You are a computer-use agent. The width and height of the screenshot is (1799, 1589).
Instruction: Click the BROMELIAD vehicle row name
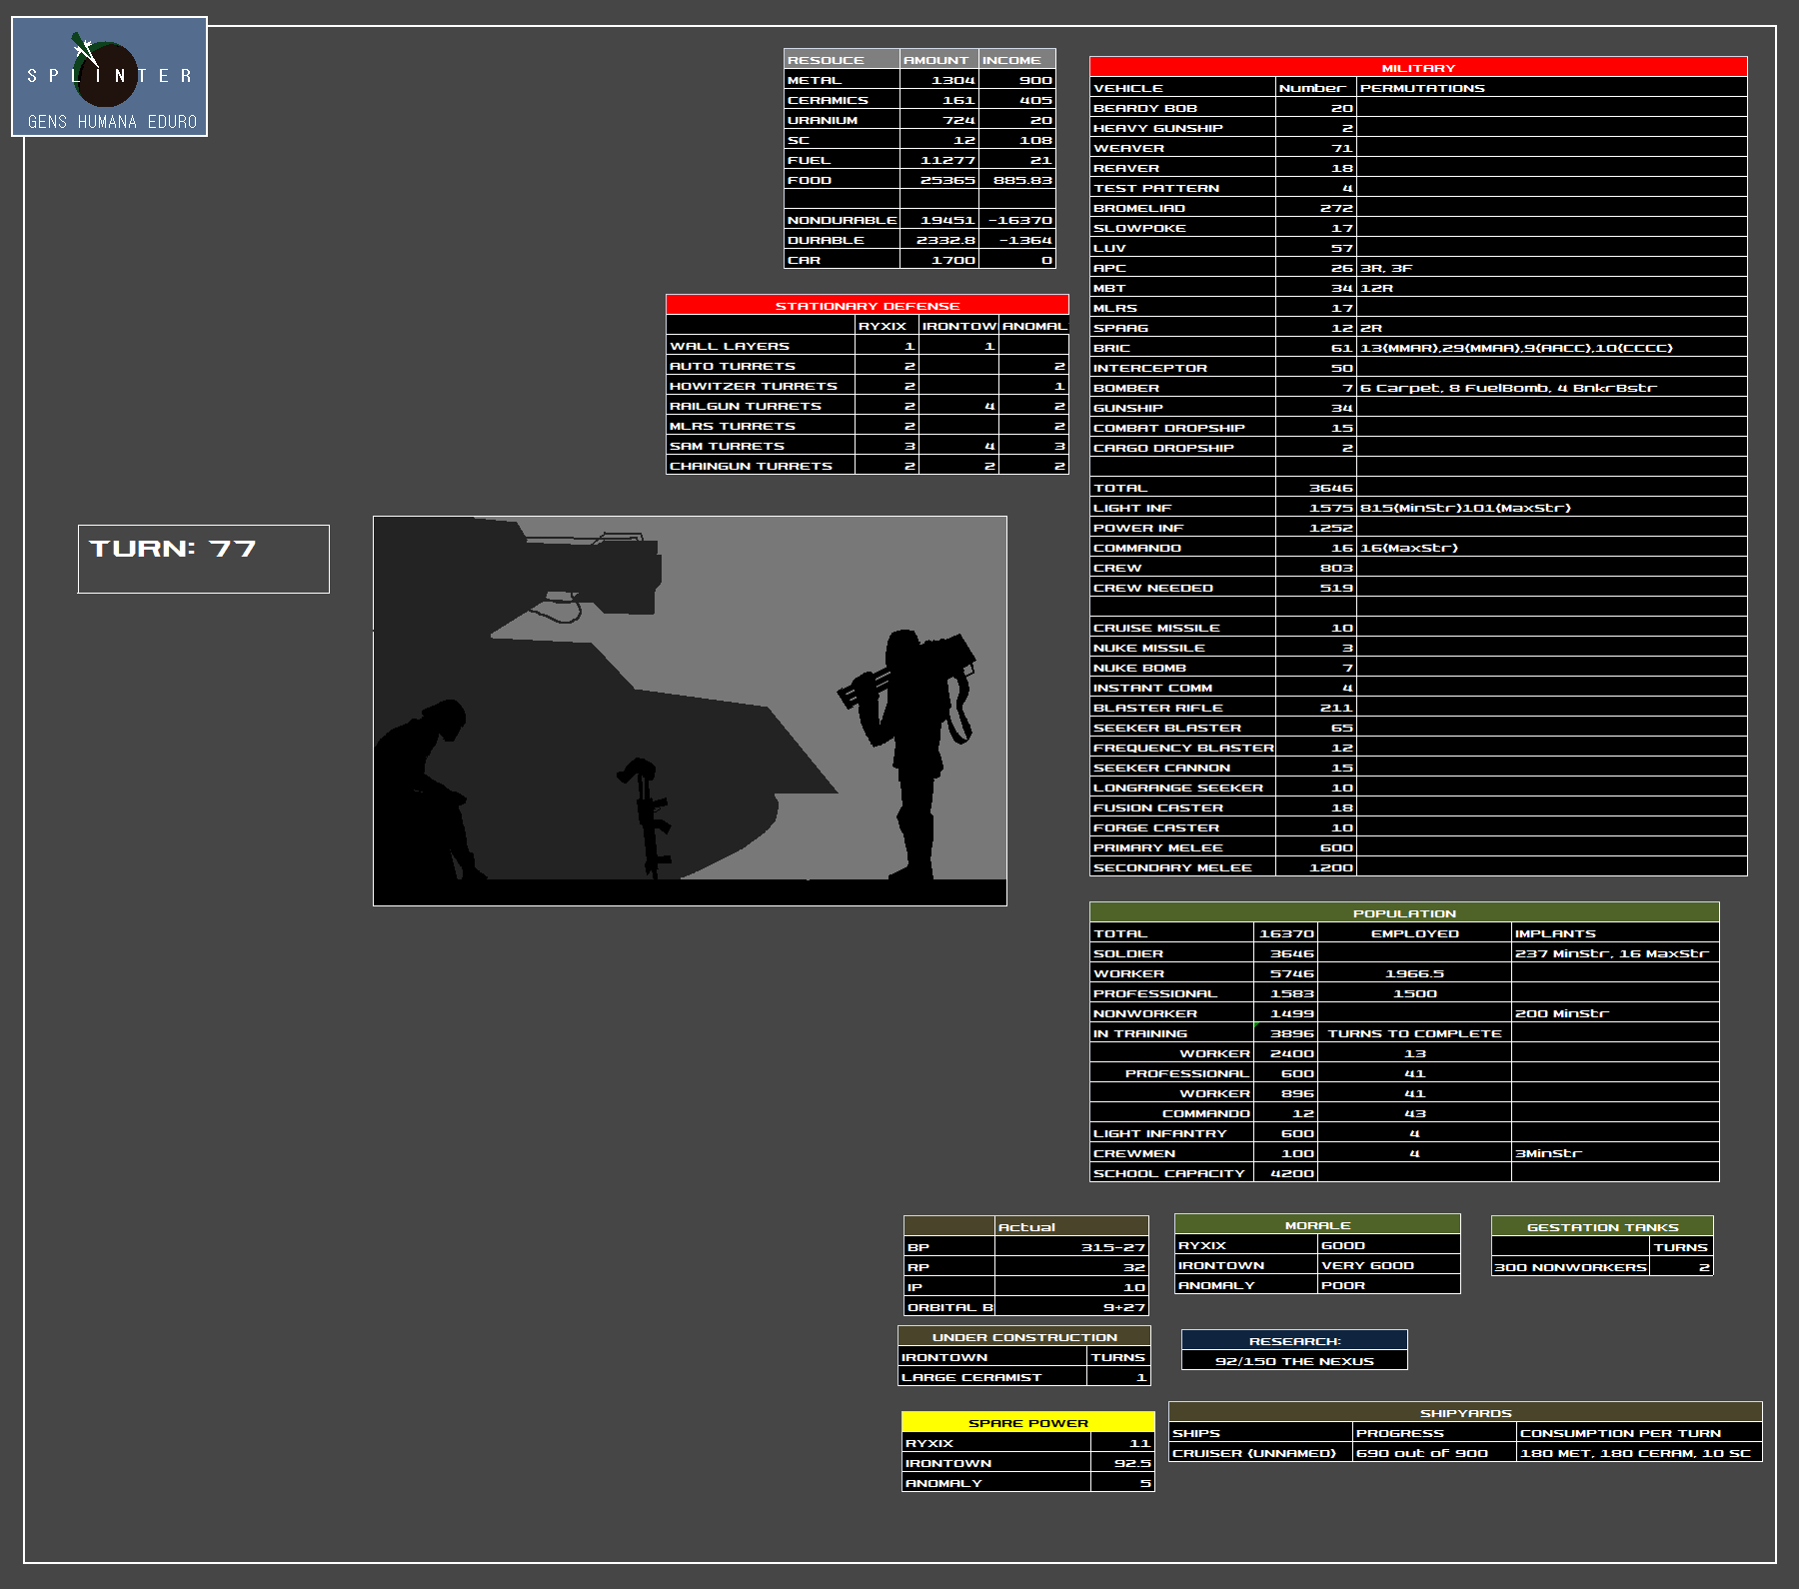1139,209
